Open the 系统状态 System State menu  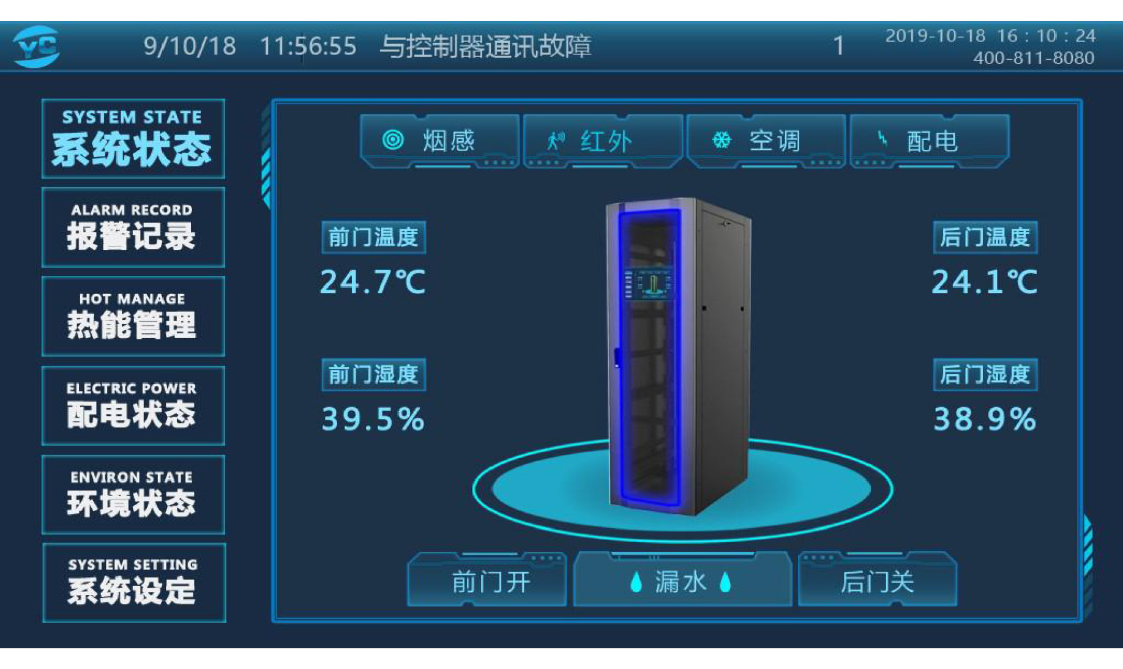click(x=133, y=139)
